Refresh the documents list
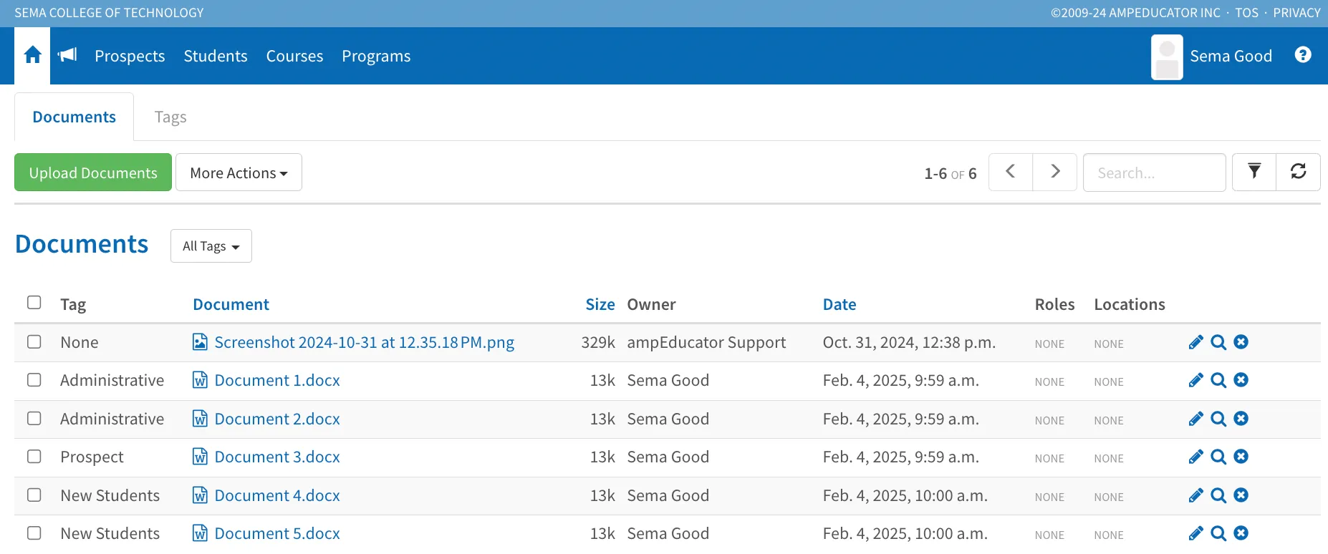The height and width of the screenshot is (554, 1328). (x=1298, y=172)
